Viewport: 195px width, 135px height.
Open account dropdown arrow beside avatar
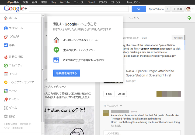click(x=193, y=9)
